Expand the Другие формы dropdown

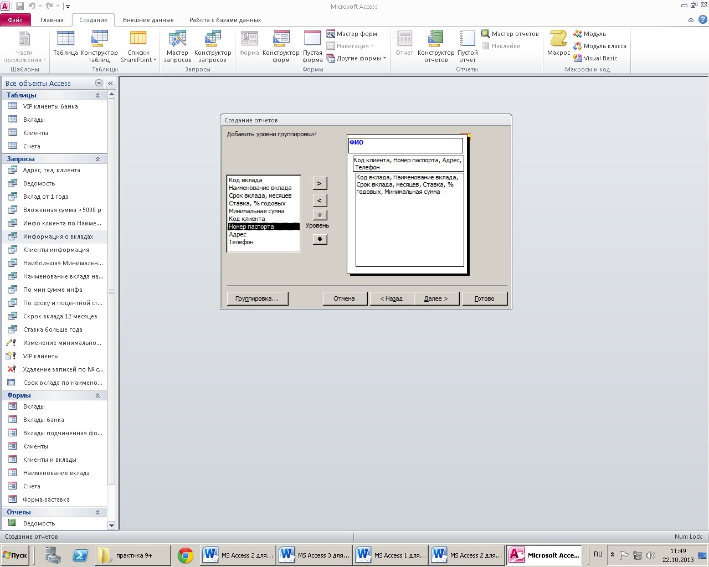pyautogui.click(x=356, y=58)
